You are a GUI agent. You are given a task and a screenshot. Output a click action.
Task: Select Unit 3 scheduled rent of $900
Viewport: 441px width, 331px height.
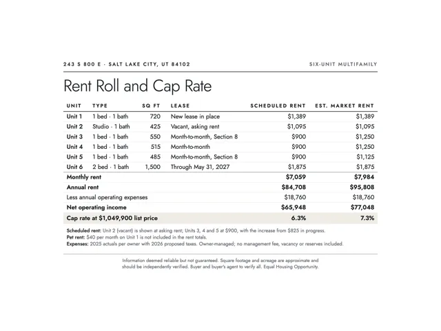pyautogui.click(x=298, y=137)
